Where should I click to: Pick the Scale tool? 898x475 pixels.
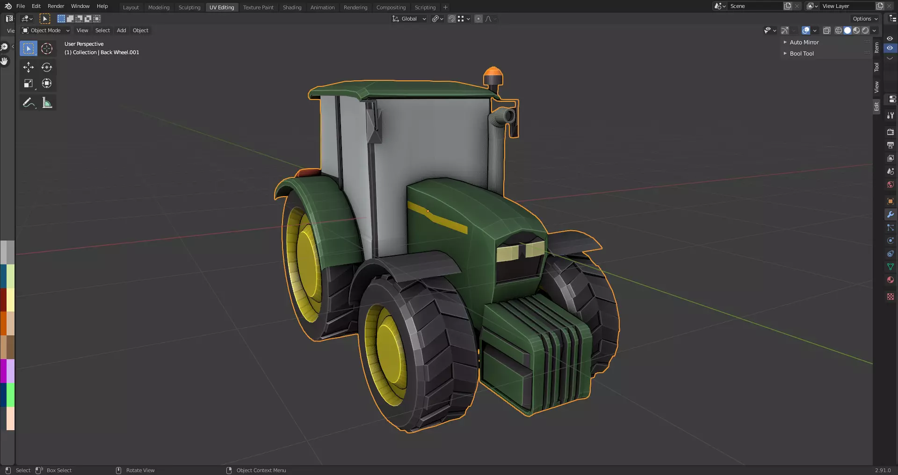click(x=29, y=84)
